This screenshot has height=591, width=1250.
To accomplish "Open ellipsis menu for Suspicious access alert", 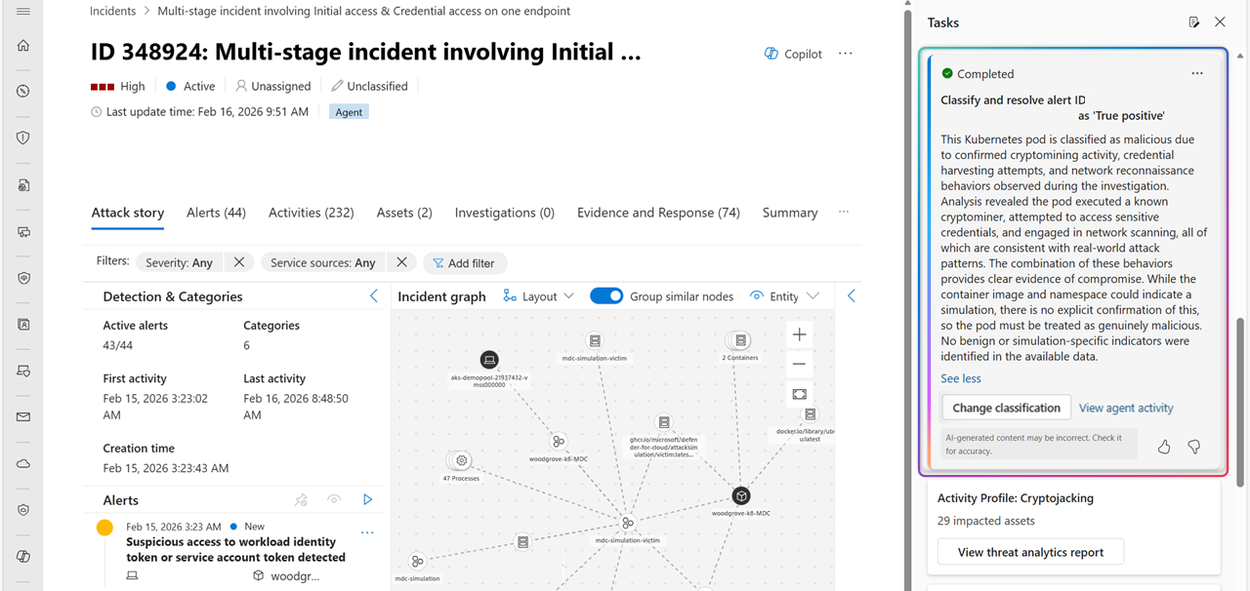I will [367, 532].
